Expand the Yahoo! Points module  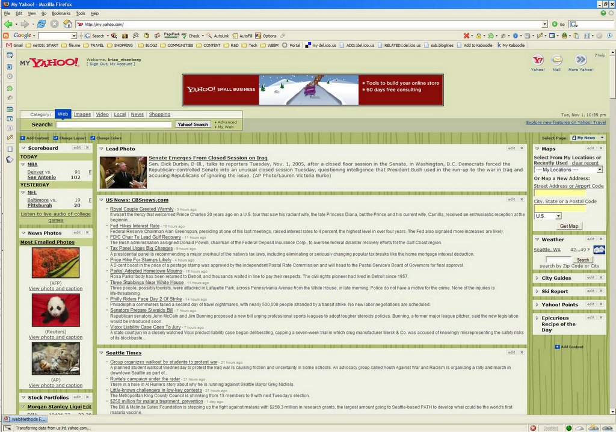(x=537, y=304)
